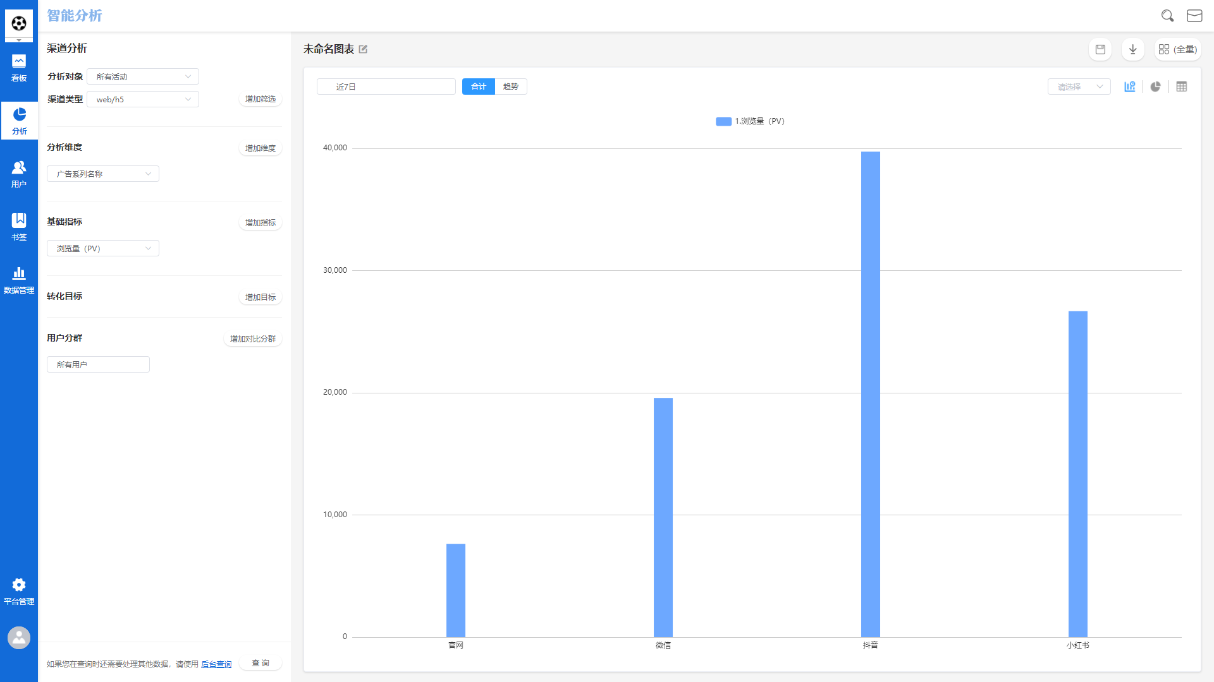Toggle the 浏览量 (PV) legend swatch
Image resolution: width=1214 pixels, height=682 pixels.
pyautogui.click(x=723, y=121)
